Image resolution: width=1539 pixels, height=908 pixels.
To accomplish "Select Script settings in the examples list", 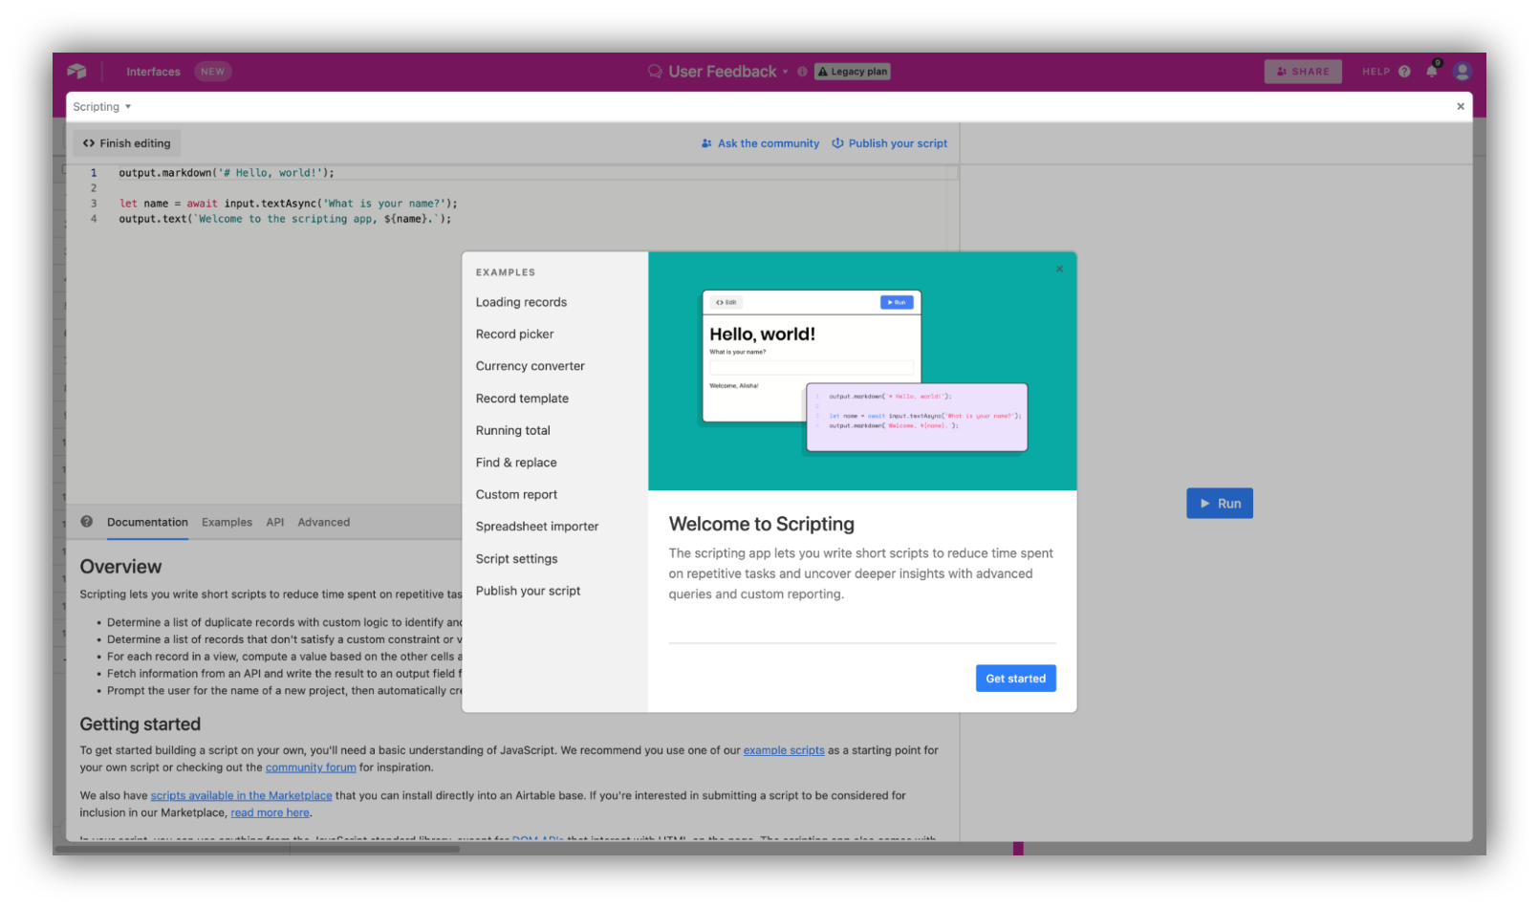I will (516, 559).
